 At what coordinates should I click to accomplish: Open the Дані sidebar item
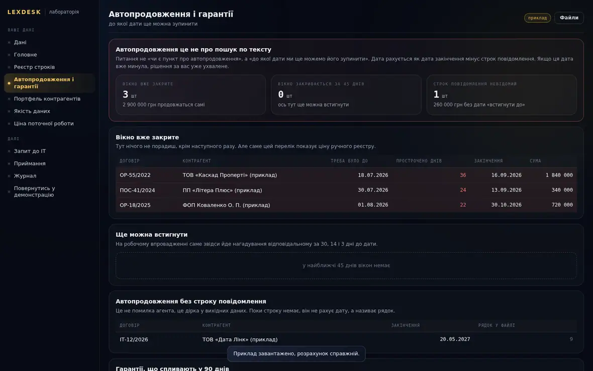[x=49, y=42]
